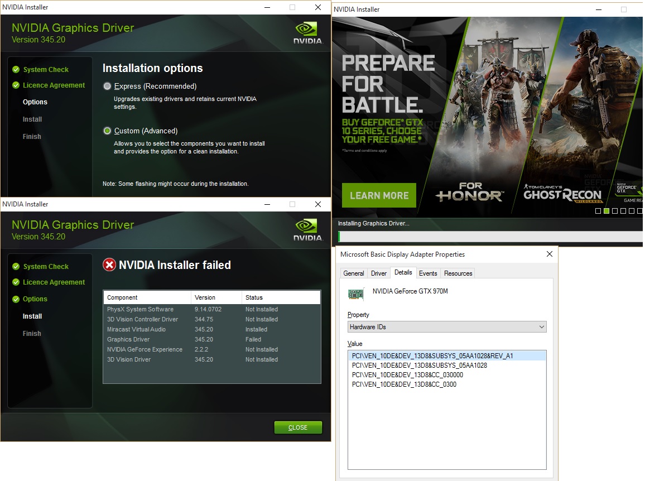This screenshot has height=481, width=669.
Task: Click the Version column header
Action: click(216, 297)
